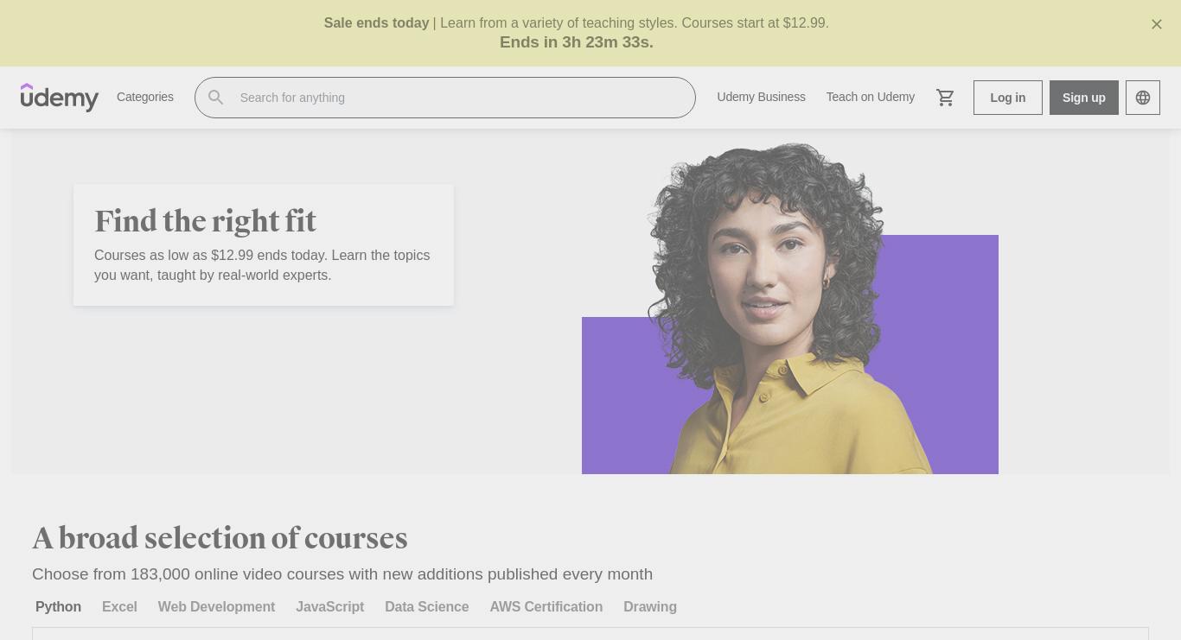Switch to the Drawing tab
The image size is (1181, 640).
pyautogui.click(x=649, y=606)
